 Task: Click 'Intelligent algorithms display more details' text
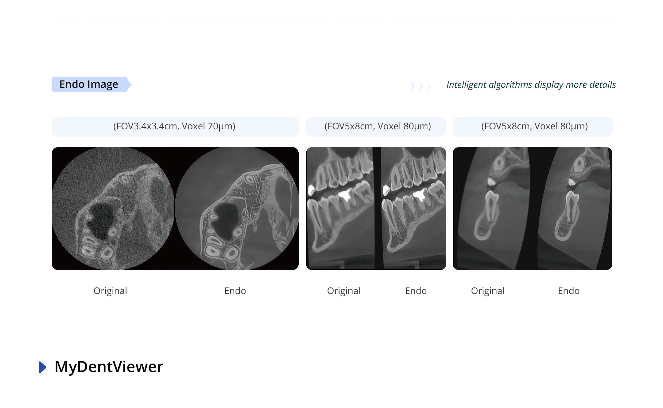coord(531,85)
